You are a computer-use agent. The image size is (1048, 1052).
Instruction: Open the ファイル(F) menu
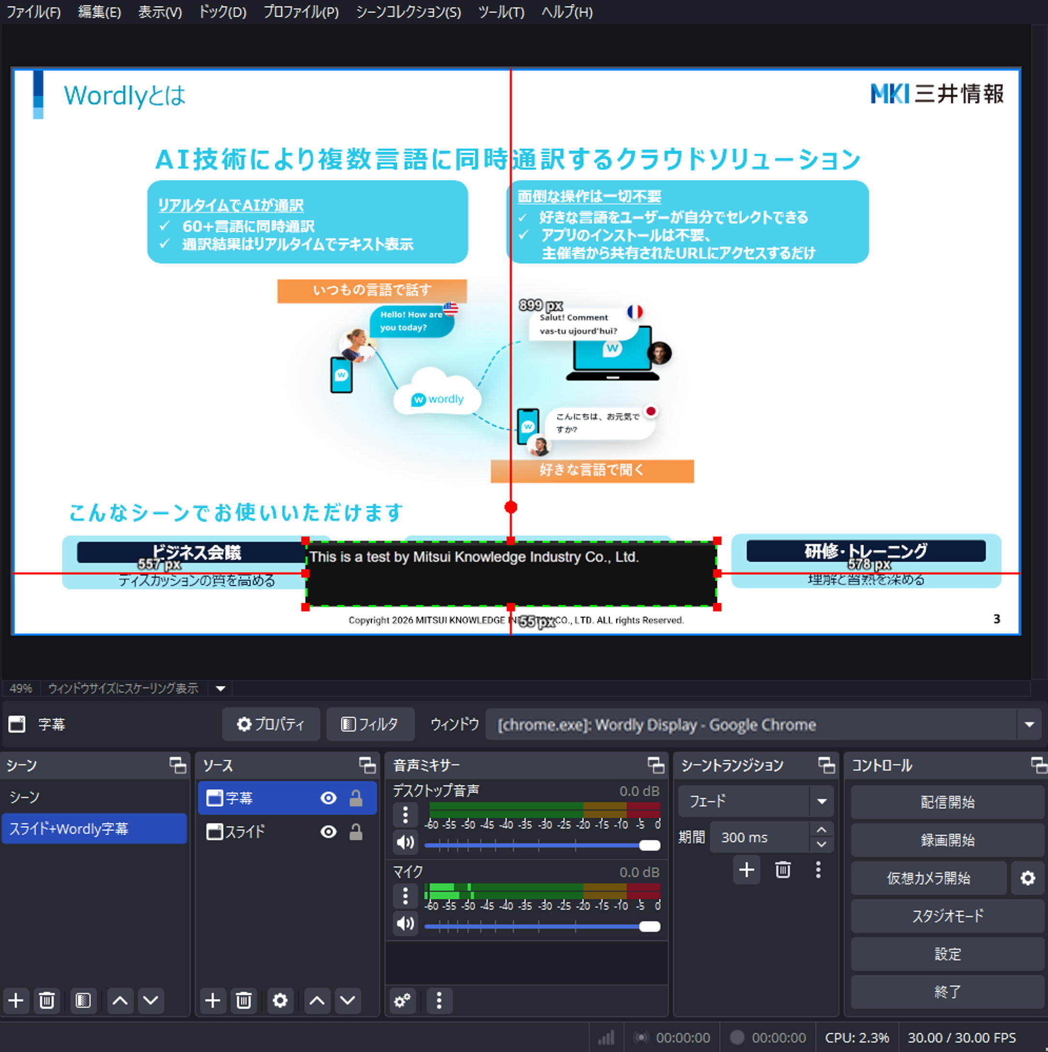pyautogui.click(x=33, y=12)
